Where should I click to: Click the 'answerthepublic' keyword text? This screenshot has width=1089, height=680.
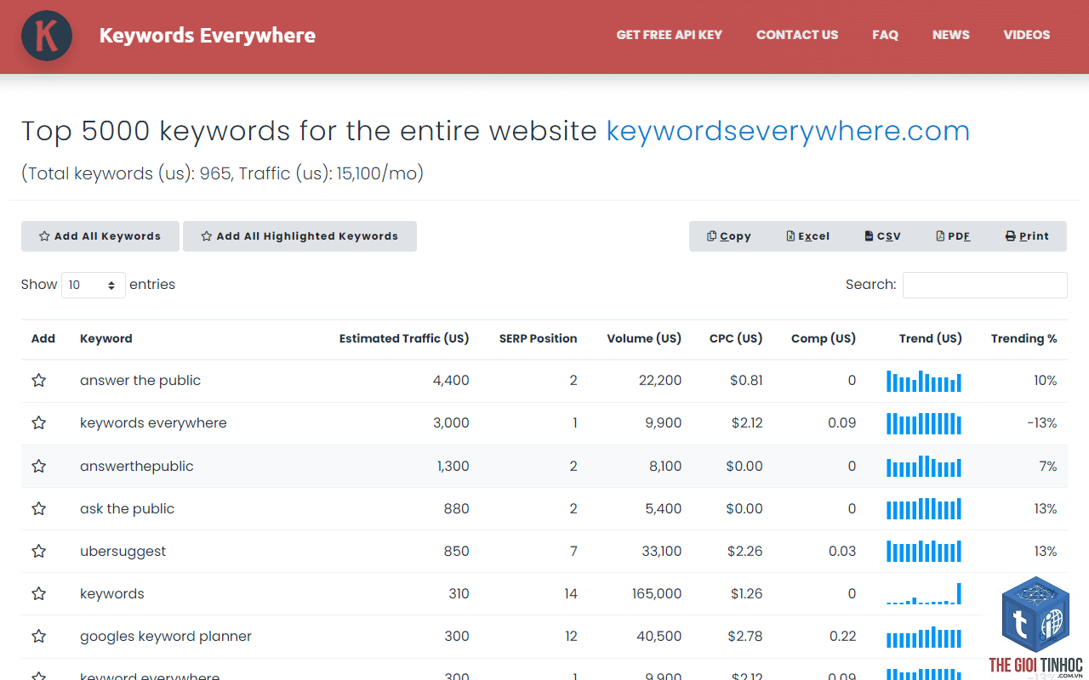click(x=137, y=466)
